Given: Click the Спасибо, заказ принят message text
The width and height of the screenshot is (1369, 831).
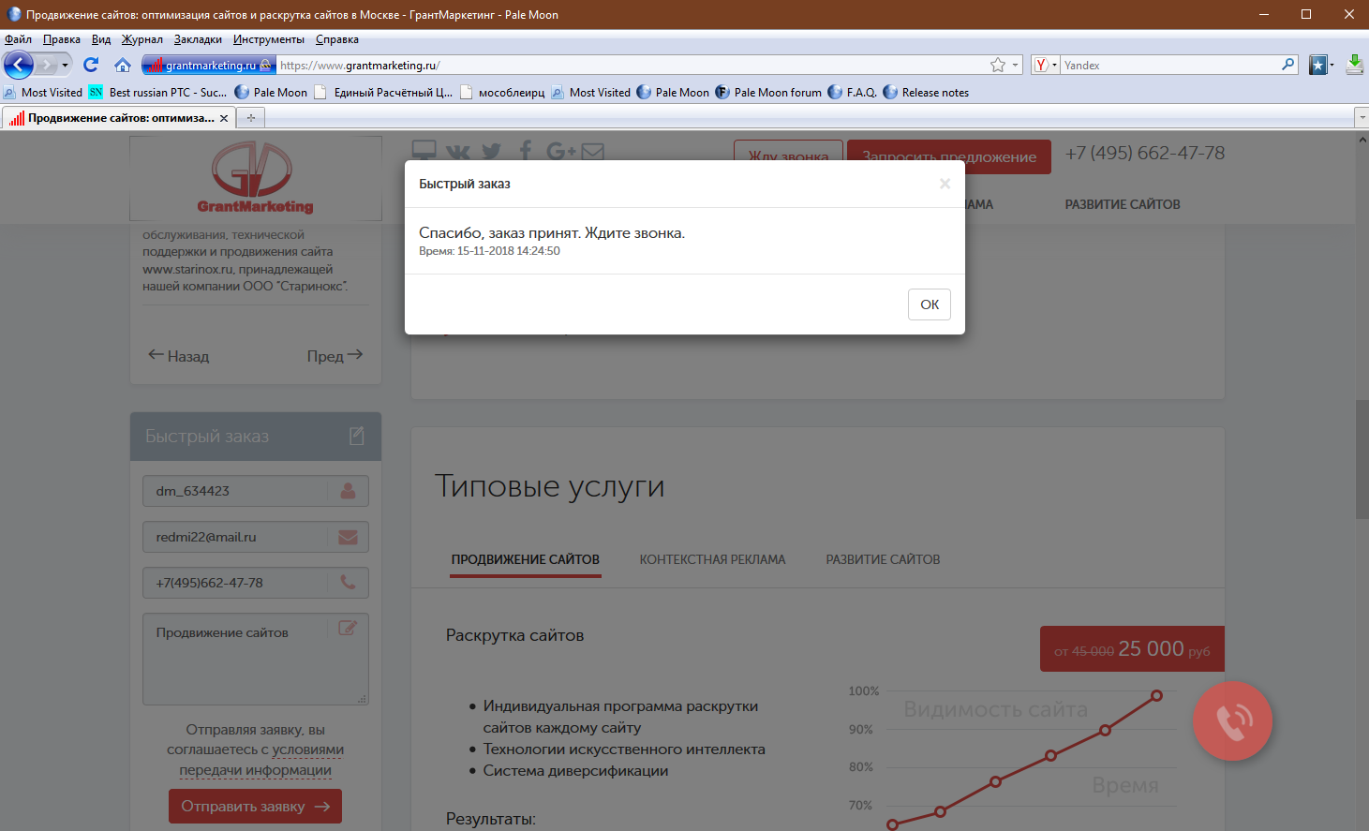Looking at the screenshot, I should point(552,233).
